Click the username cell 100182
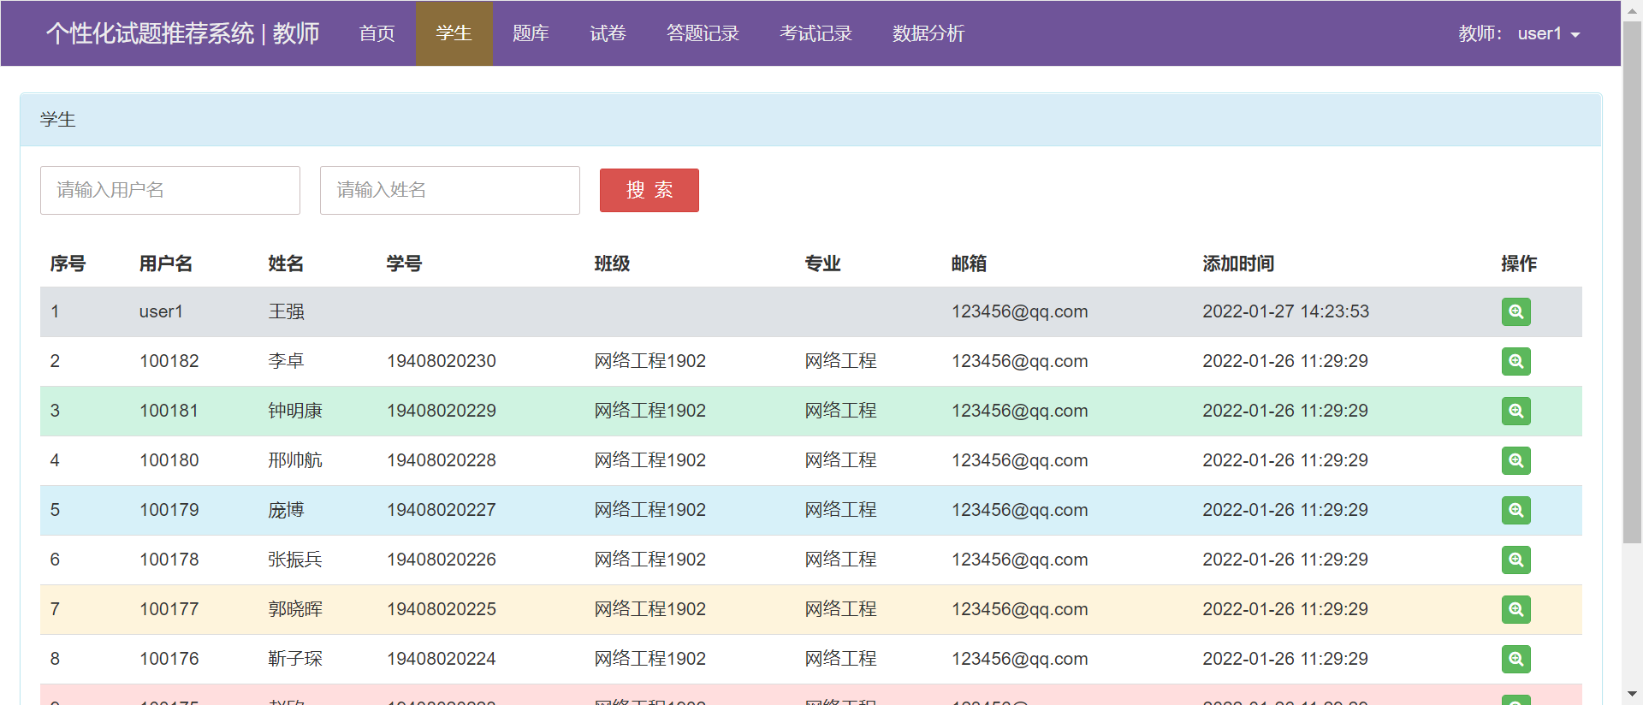The image size is (1643, 705). click(x=169, y=361)
